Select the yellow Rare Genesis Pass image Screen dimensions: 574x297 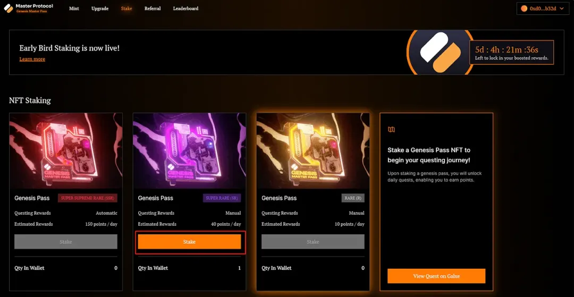pos(313,151)
